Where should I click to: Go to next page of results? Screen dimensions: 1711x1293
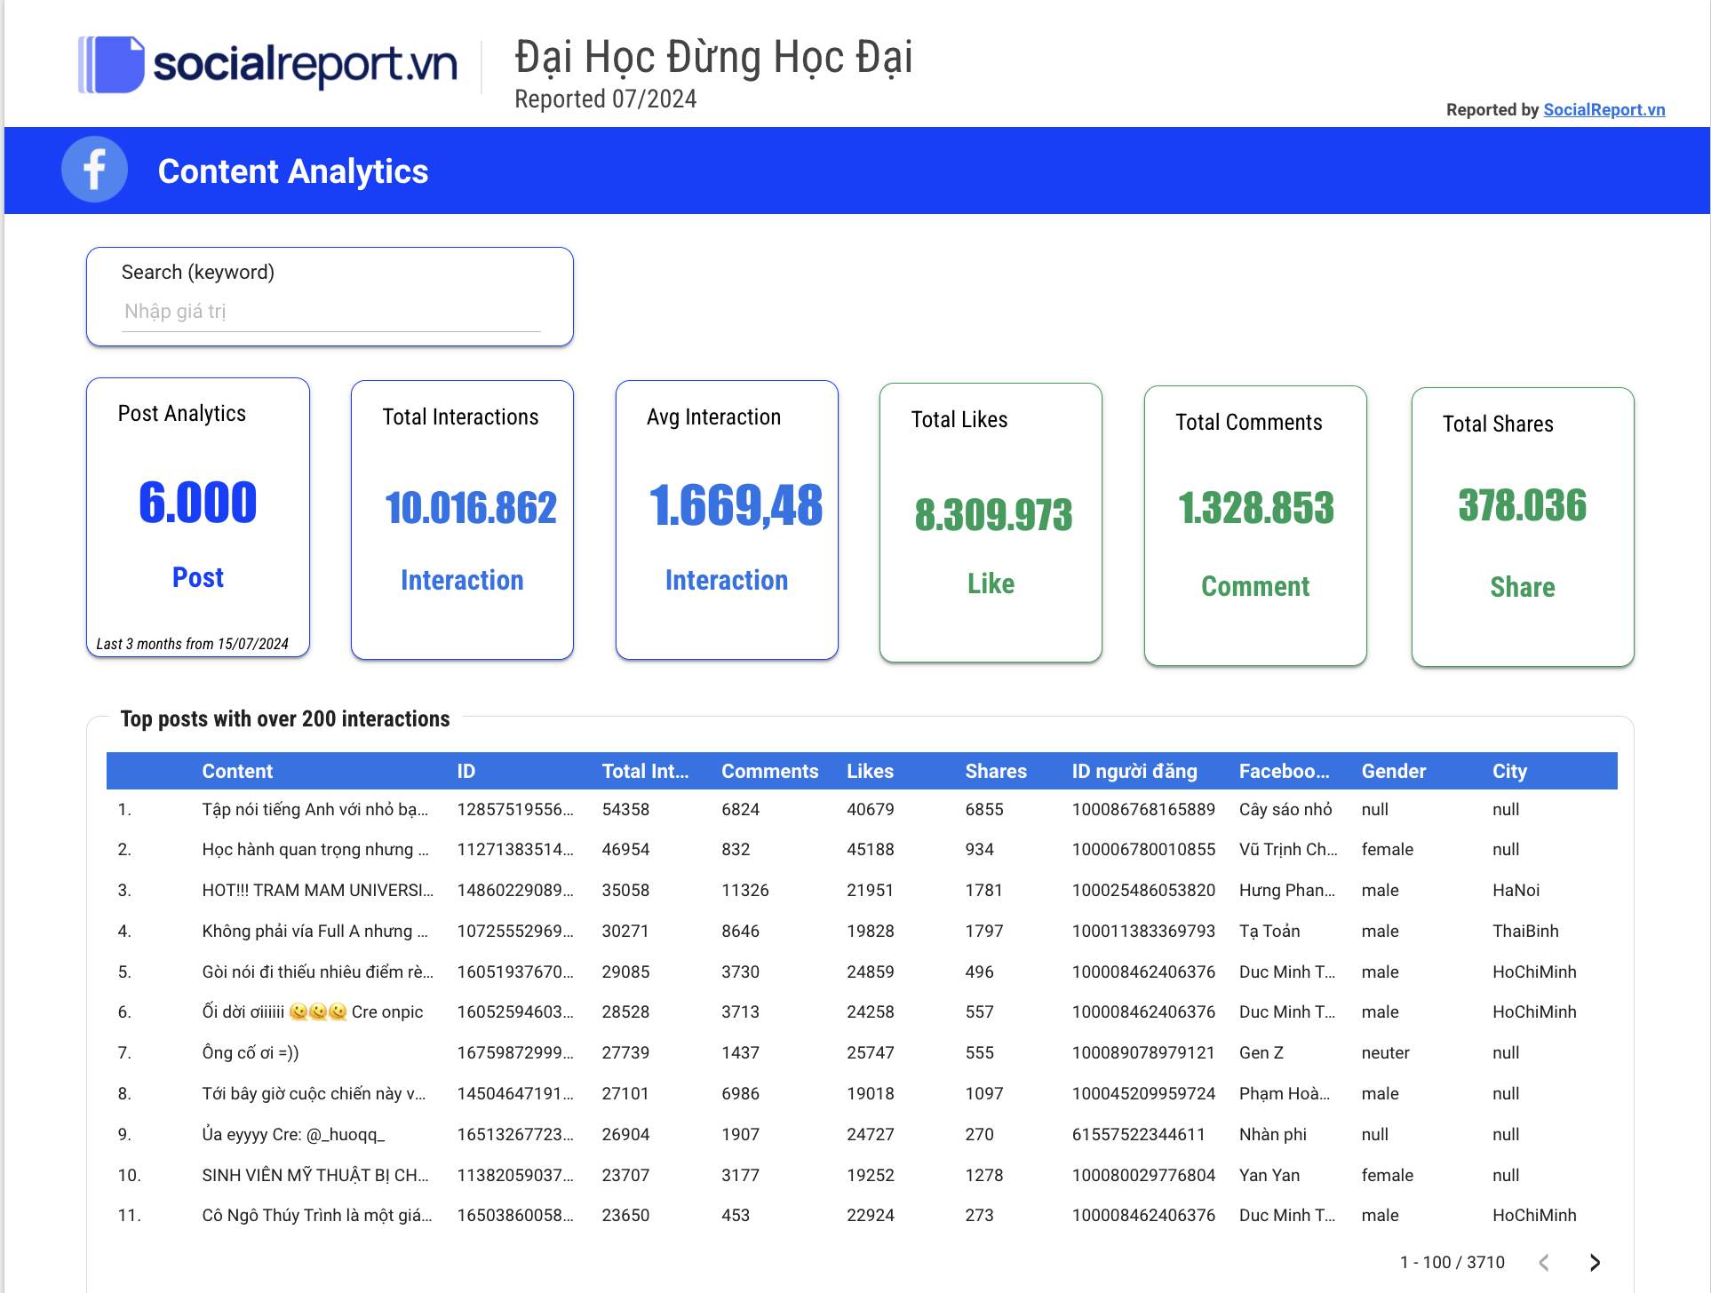point(1595,1262)
